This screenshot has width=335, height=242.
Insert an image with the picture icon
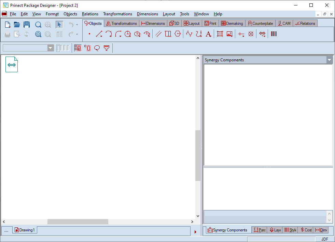229,34
